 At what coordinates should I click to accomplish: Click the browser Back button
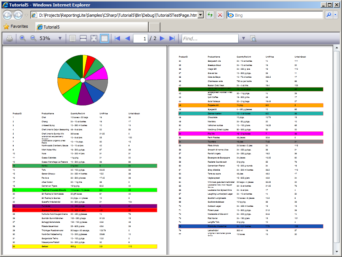8,15
